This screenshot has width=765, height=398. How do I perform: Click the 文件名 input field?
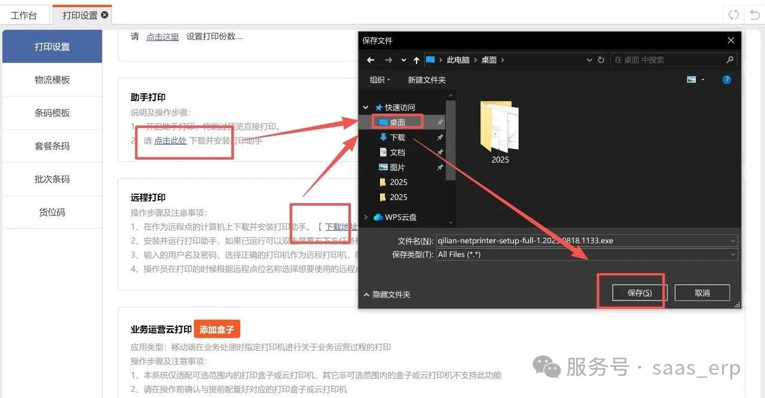tap(583, 241)
